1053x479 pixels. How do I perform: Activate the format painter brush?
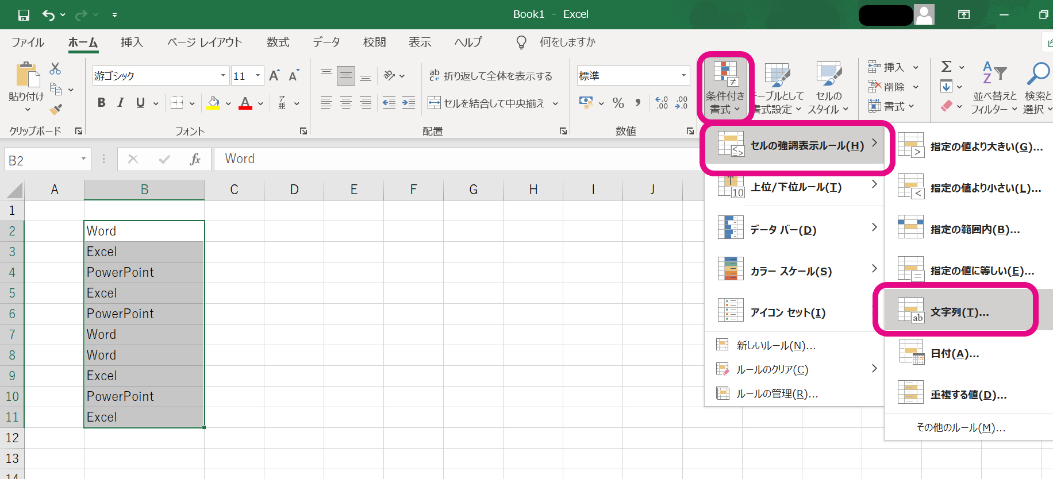pos(56,109)
